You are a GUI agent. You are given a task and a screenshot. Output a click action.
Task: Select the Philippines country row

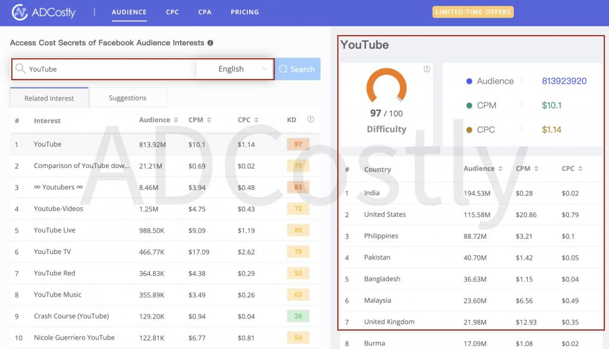(x=471, y=236)
